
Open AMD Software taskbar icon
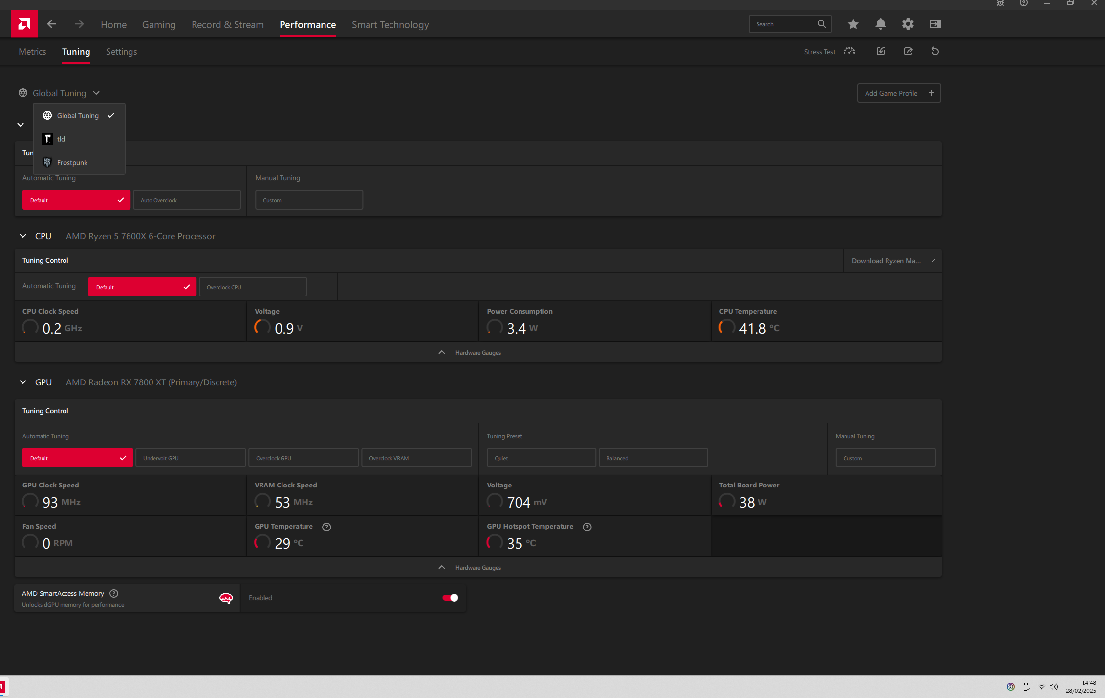(x=2, y=687)
